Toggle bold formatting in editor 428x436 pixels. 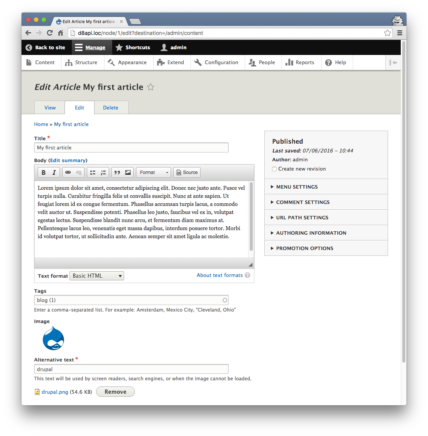pos(43,172)
